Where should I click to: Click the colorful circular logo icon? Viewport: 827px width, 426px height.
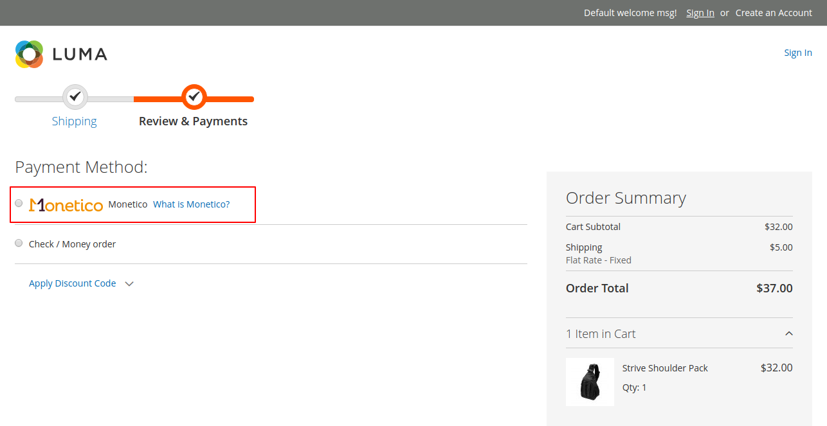coord(28,53)
